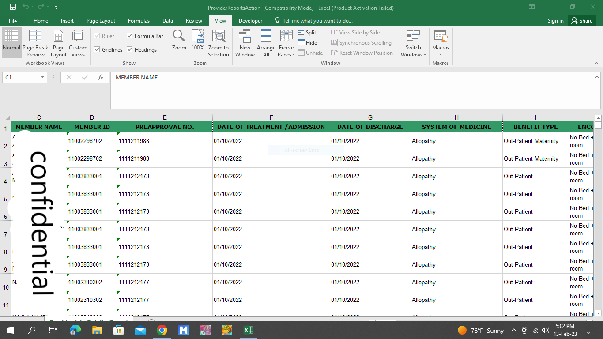This screenshot has width=603, height=339.
Task: Switch to the Developer tab
Action: coord(250,21)
